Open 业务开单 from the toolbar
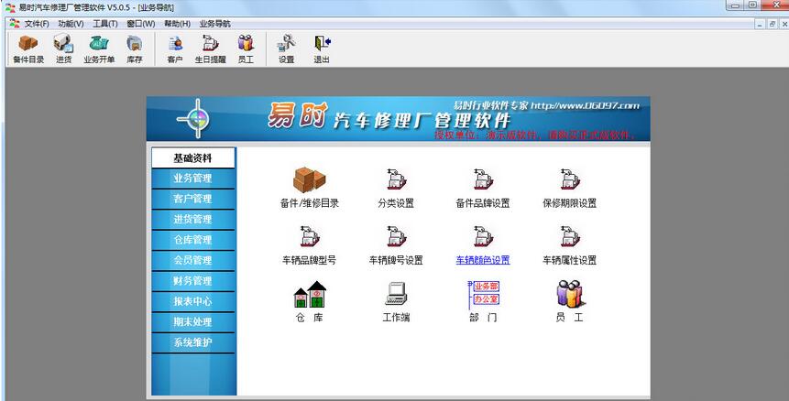789x401 pixels. [99, 49]
